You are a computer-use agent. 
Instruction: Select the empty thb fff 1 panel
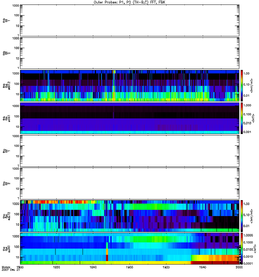[129, 20]
